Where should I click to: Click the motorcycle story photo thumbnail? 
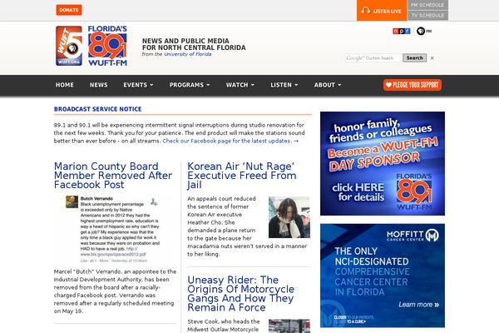(289, 326)
